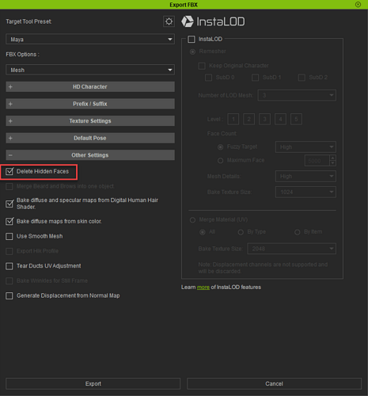Select LOD Level 1 button
This screenshot has height=396, width=368.
pyautogui.click(x=233, y=120)
